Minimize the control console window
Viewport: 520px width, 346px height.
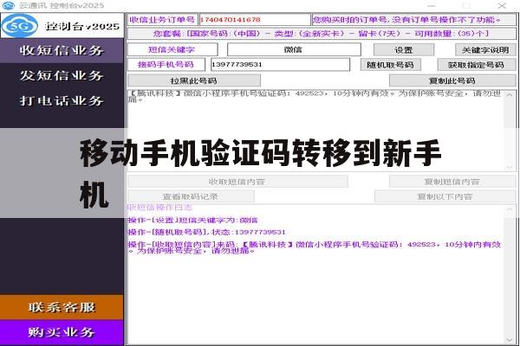point(431,5)
